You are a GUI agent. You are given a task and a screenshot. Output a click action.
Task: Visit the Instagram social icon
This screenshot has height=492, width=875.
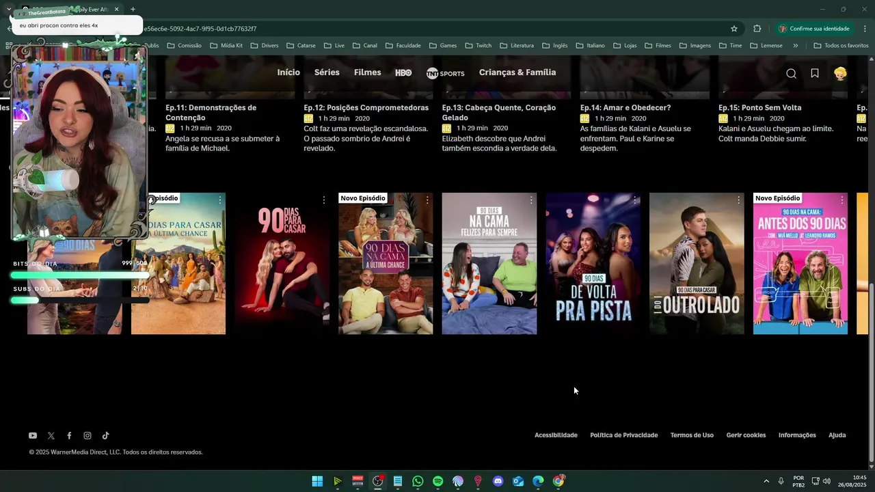[x=87, y=435]
